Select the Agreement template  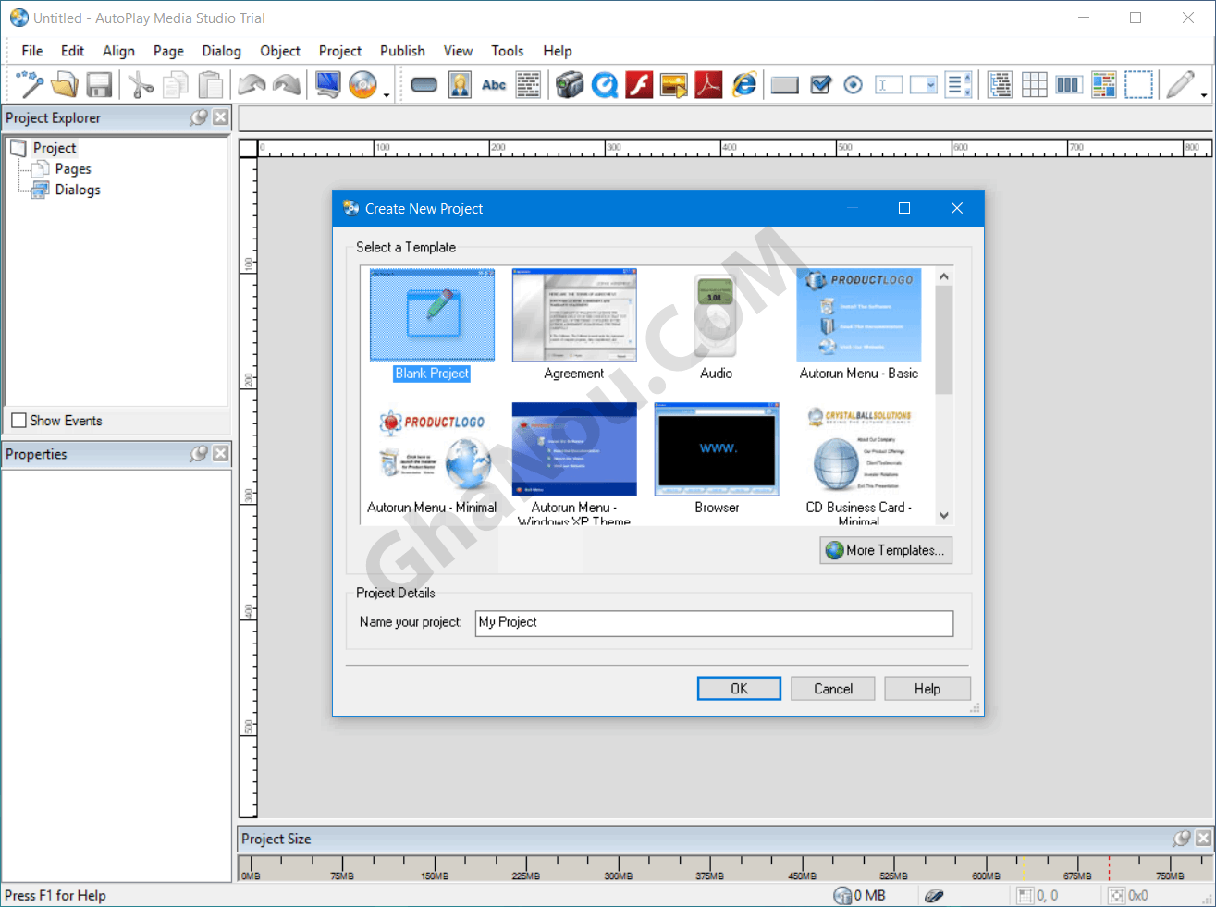(574, 325)
